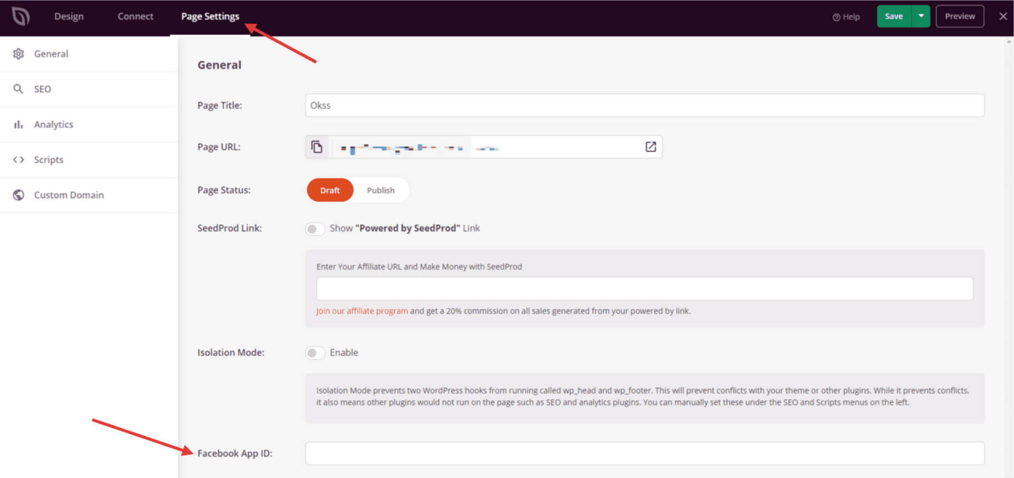
Task: Click the "Page URL:" label
Action: (x=219, y=147)
